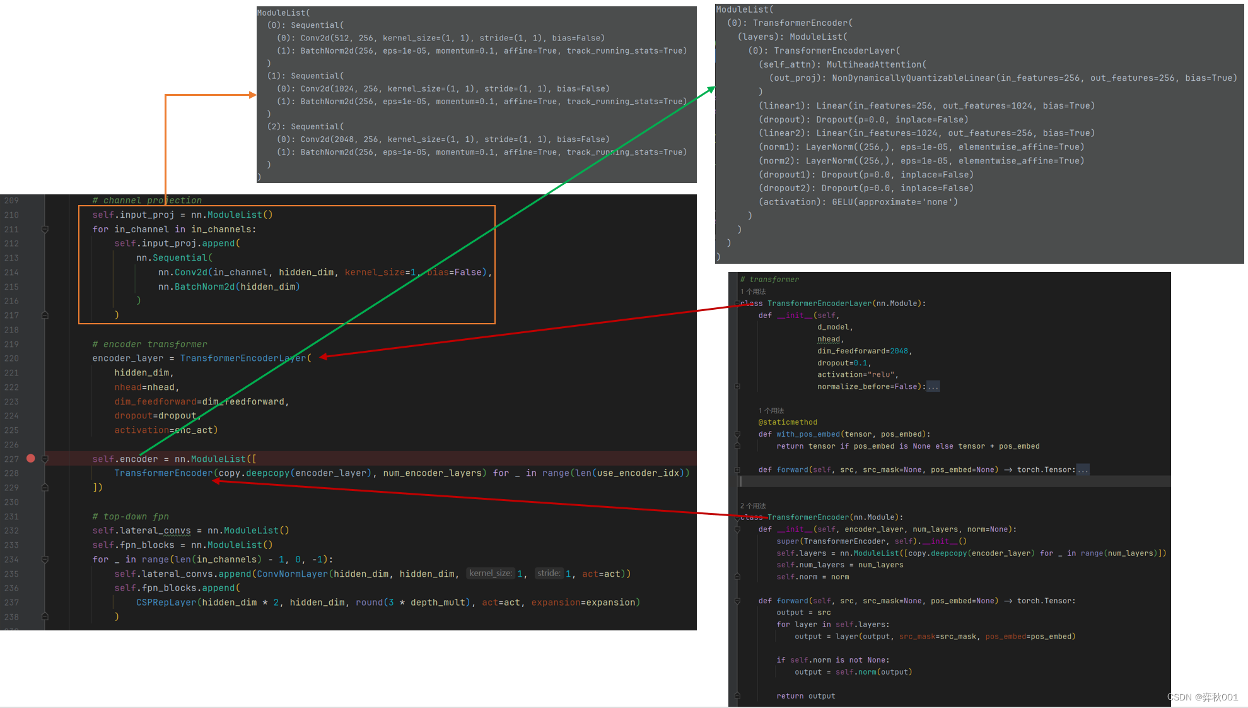Viewport: 1248px width, 708px height.
Task: Click nn.Conv2d on line 214
Action: click(x=182, y=272)
